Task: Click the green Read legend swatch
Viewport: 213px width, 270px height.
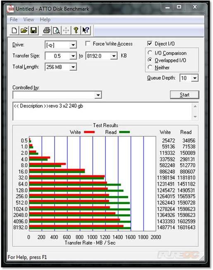Action: pos(124,132)
